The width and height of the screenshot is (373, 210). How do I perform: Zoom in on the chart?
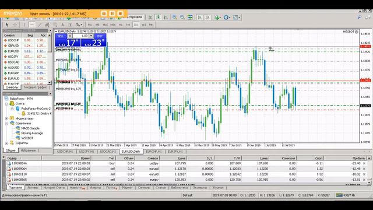(175, 17)
